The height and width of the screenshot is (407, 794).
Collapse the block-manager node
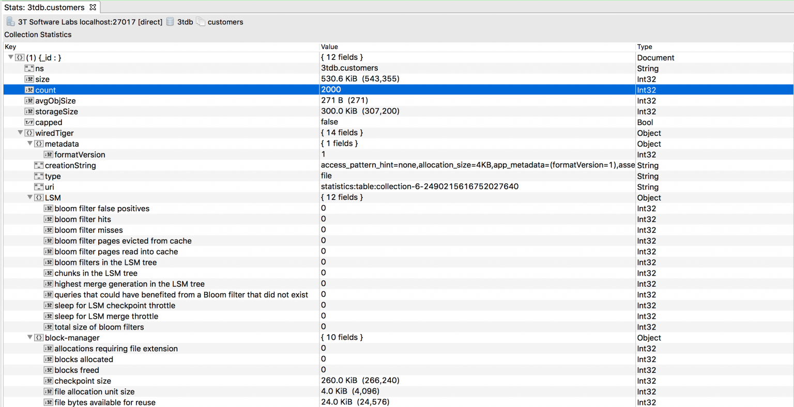[30, 337]
